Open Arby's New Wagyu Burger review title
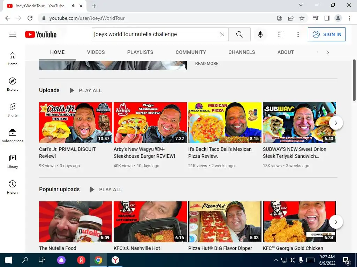The image size is (357, 267). pos(144,153)
